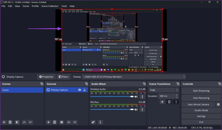This screenshot has width=222, height=130.
Task: Open Desktop Audio options three-dot menu
Action: (142, 97)
